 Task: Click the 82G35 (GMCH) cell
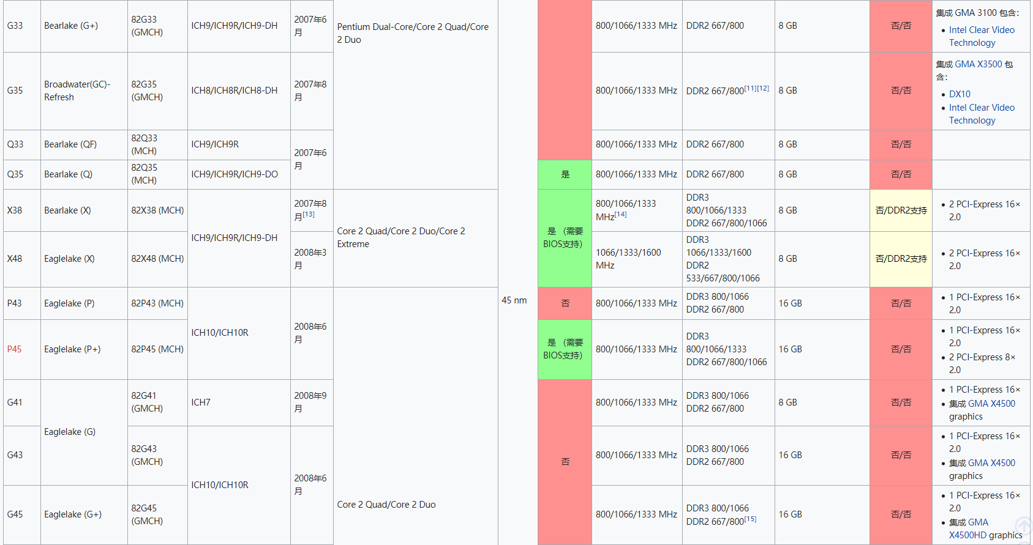[x=157, y=91]
